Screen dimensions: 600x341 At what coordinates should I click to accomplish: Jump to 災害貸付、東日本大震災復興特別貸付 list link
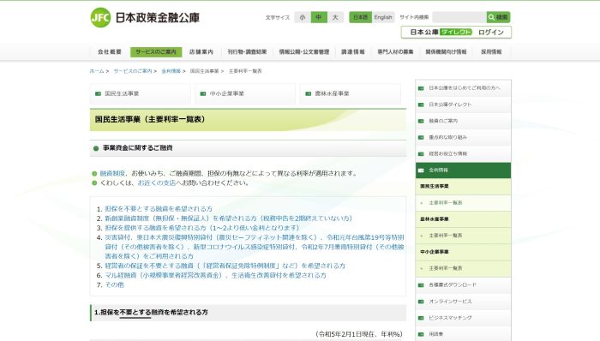coord(255,247)
